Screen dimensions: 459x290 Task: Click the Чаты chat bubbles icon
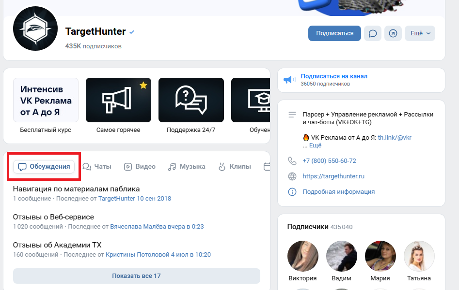tap(87, 166)
